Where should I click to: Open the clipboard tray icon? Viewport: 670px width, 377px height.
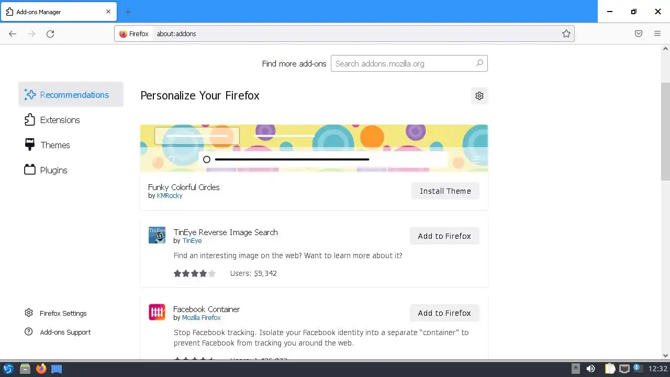(610, 369)
